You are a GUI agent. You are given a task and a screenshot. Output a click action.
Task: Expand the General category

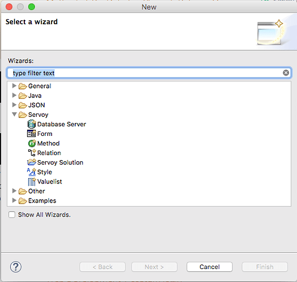coord(14,86)
